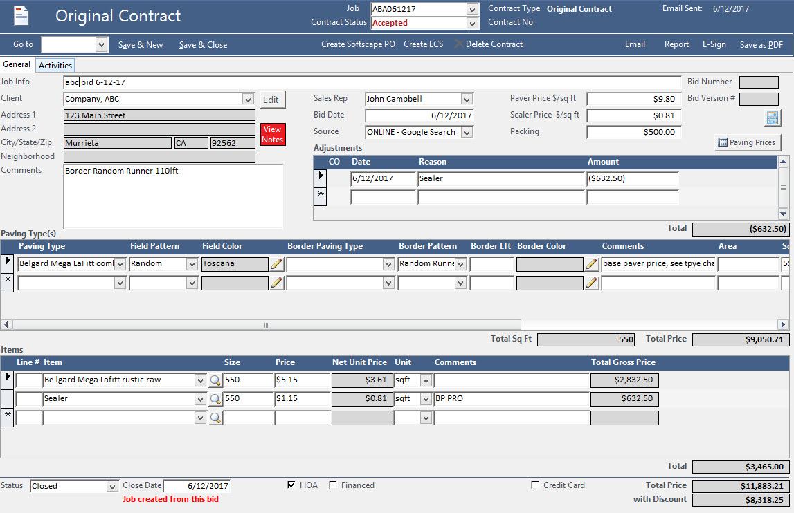
Task: Open Paving Prices
Action: point(748,142)
